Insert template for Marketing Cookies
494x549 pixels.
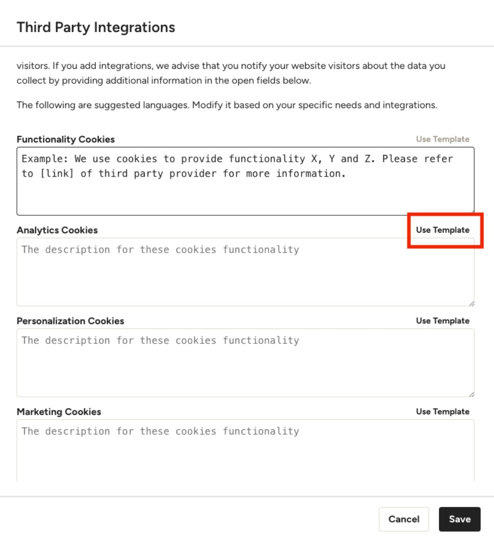(x=442, y=412)
